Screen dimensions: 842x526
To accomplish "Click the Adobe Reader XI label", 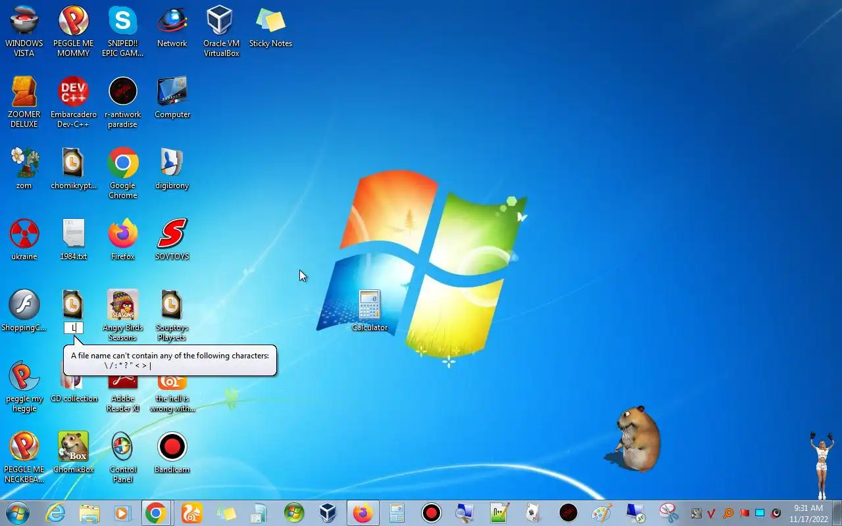I will click(123, 403).
